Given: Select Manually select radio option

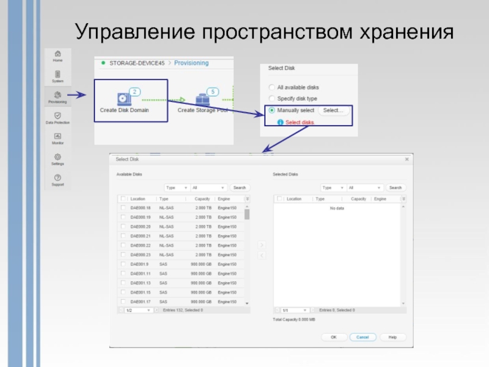Looking at the screenshot, I should 271,110.
